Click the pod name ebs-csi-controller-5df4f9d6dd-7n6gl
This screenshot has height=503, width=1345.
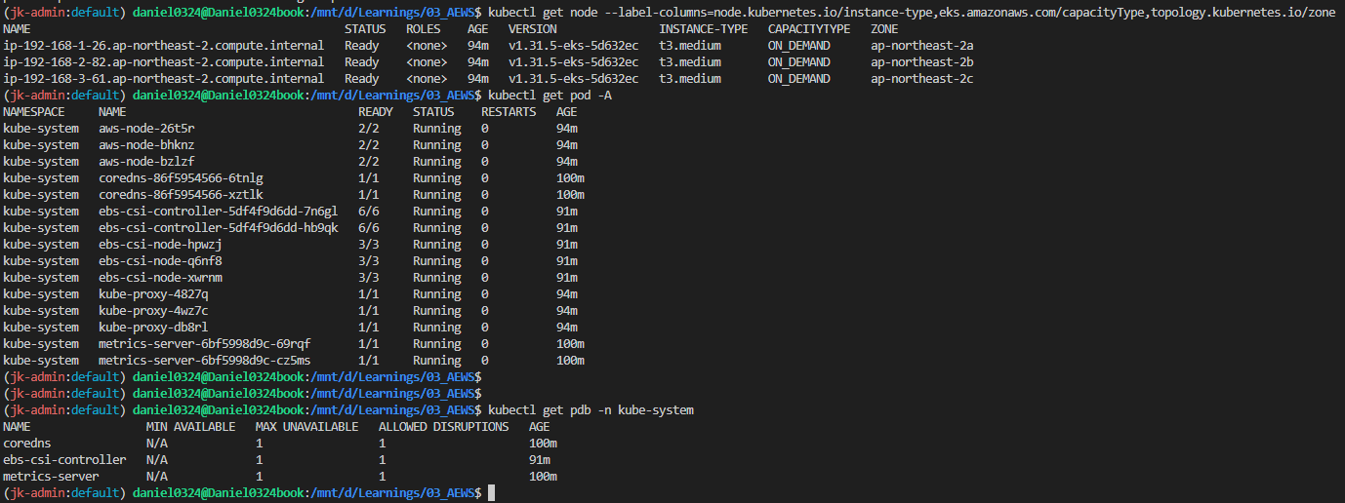pos(219,212)
